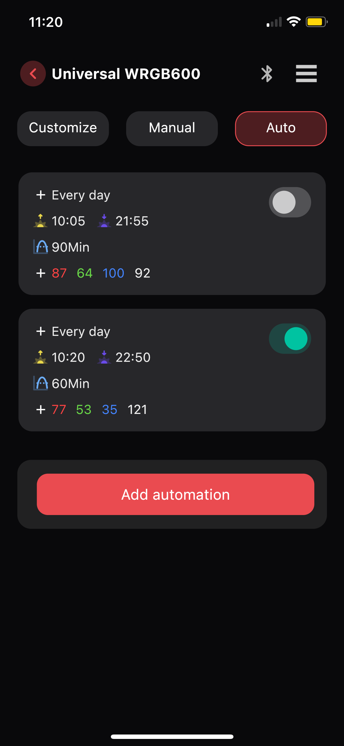Disable the 10:20 automation toggle
This screenshot has width=344, height=746.
pos(290,339)
